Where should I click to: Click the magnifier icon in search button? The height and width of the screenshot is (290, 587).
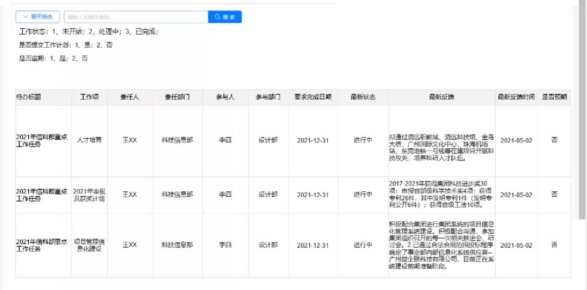click(x=217, y=17)
